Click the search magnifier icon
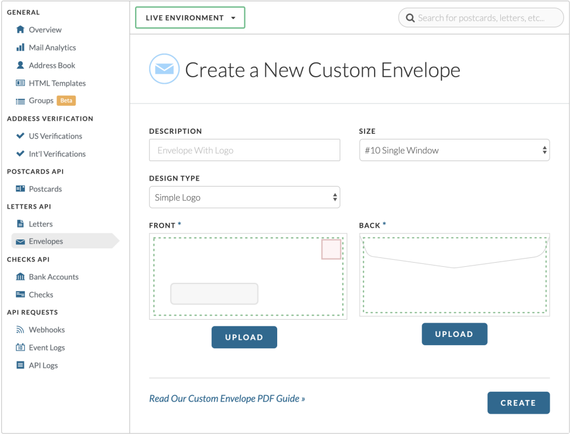Screen dimensions: 571x435 click(x=410, y=18)
